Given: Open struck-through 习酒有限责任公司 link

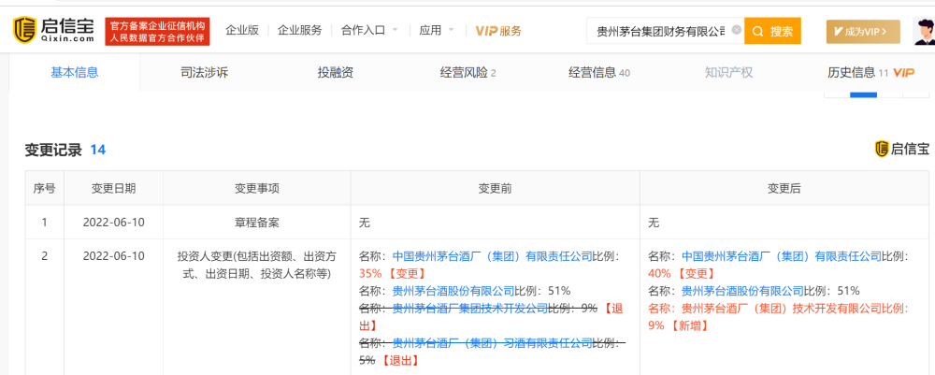Looking at the screenshot, I should pyautogui.click(x=492, y=343).
